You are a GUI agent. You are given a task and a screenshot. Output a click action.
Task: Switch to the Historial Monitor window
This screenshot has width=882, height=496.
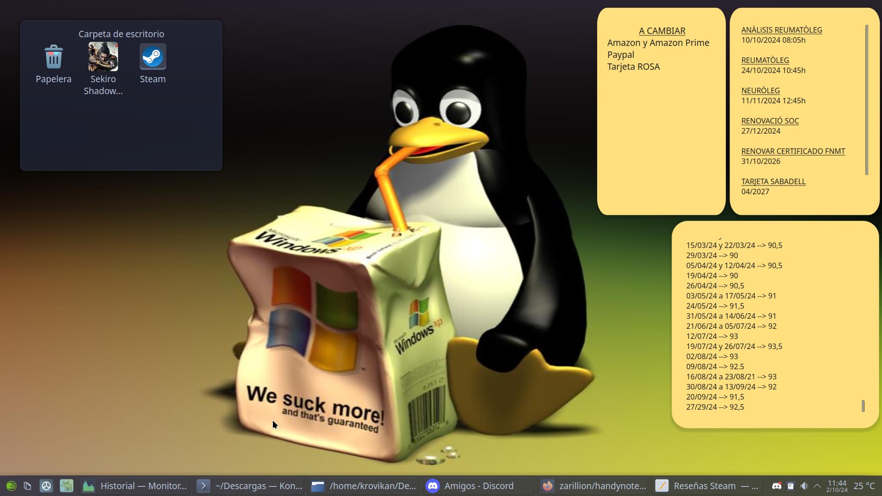tap(135, 486)
